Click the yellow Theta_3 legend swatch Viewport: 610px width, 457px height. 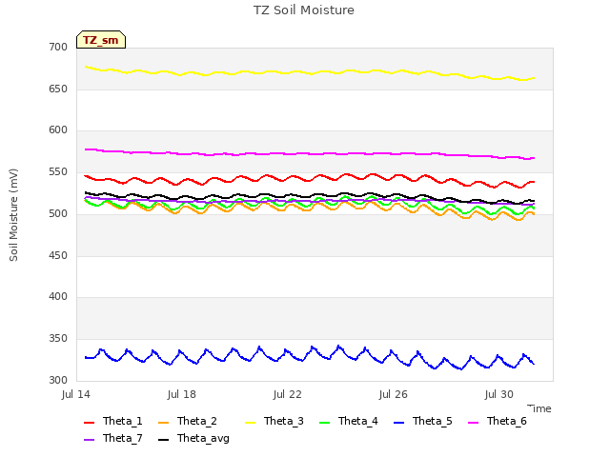click(x=250, y=423)
